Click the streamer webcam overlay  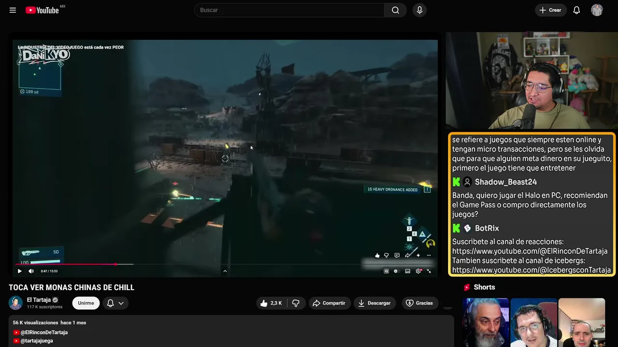[532, 80]
